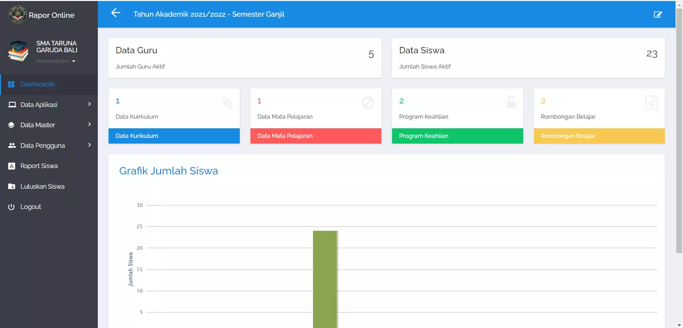Click the Jumlah Siswa axis label
This screenshot has width=683, height=328.
click(x=131, y=269)
